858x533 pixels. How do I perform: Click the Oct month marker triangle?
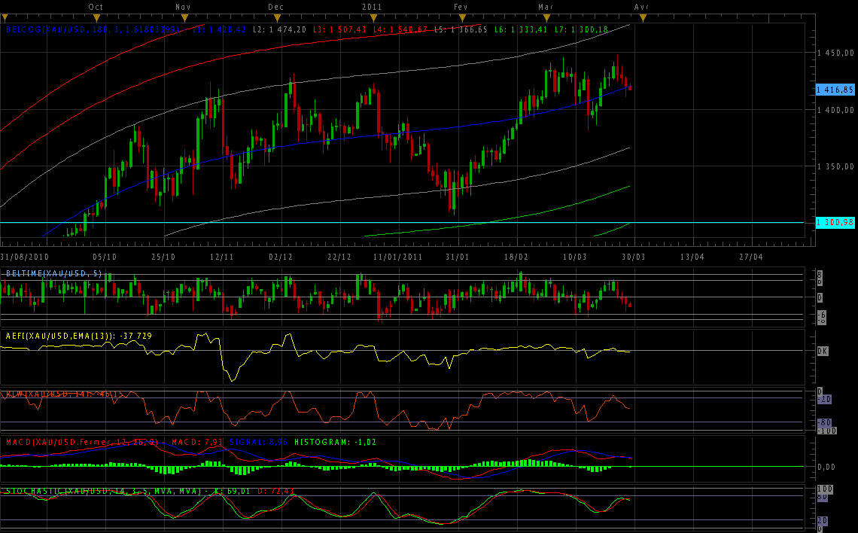[x=96, y=17]
